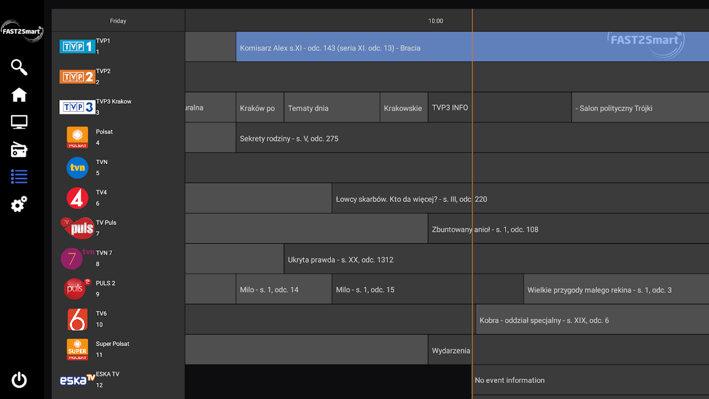Click TV Puls channel name text
Viewport: 709px width, 399px height.
[x=106, y=223]
